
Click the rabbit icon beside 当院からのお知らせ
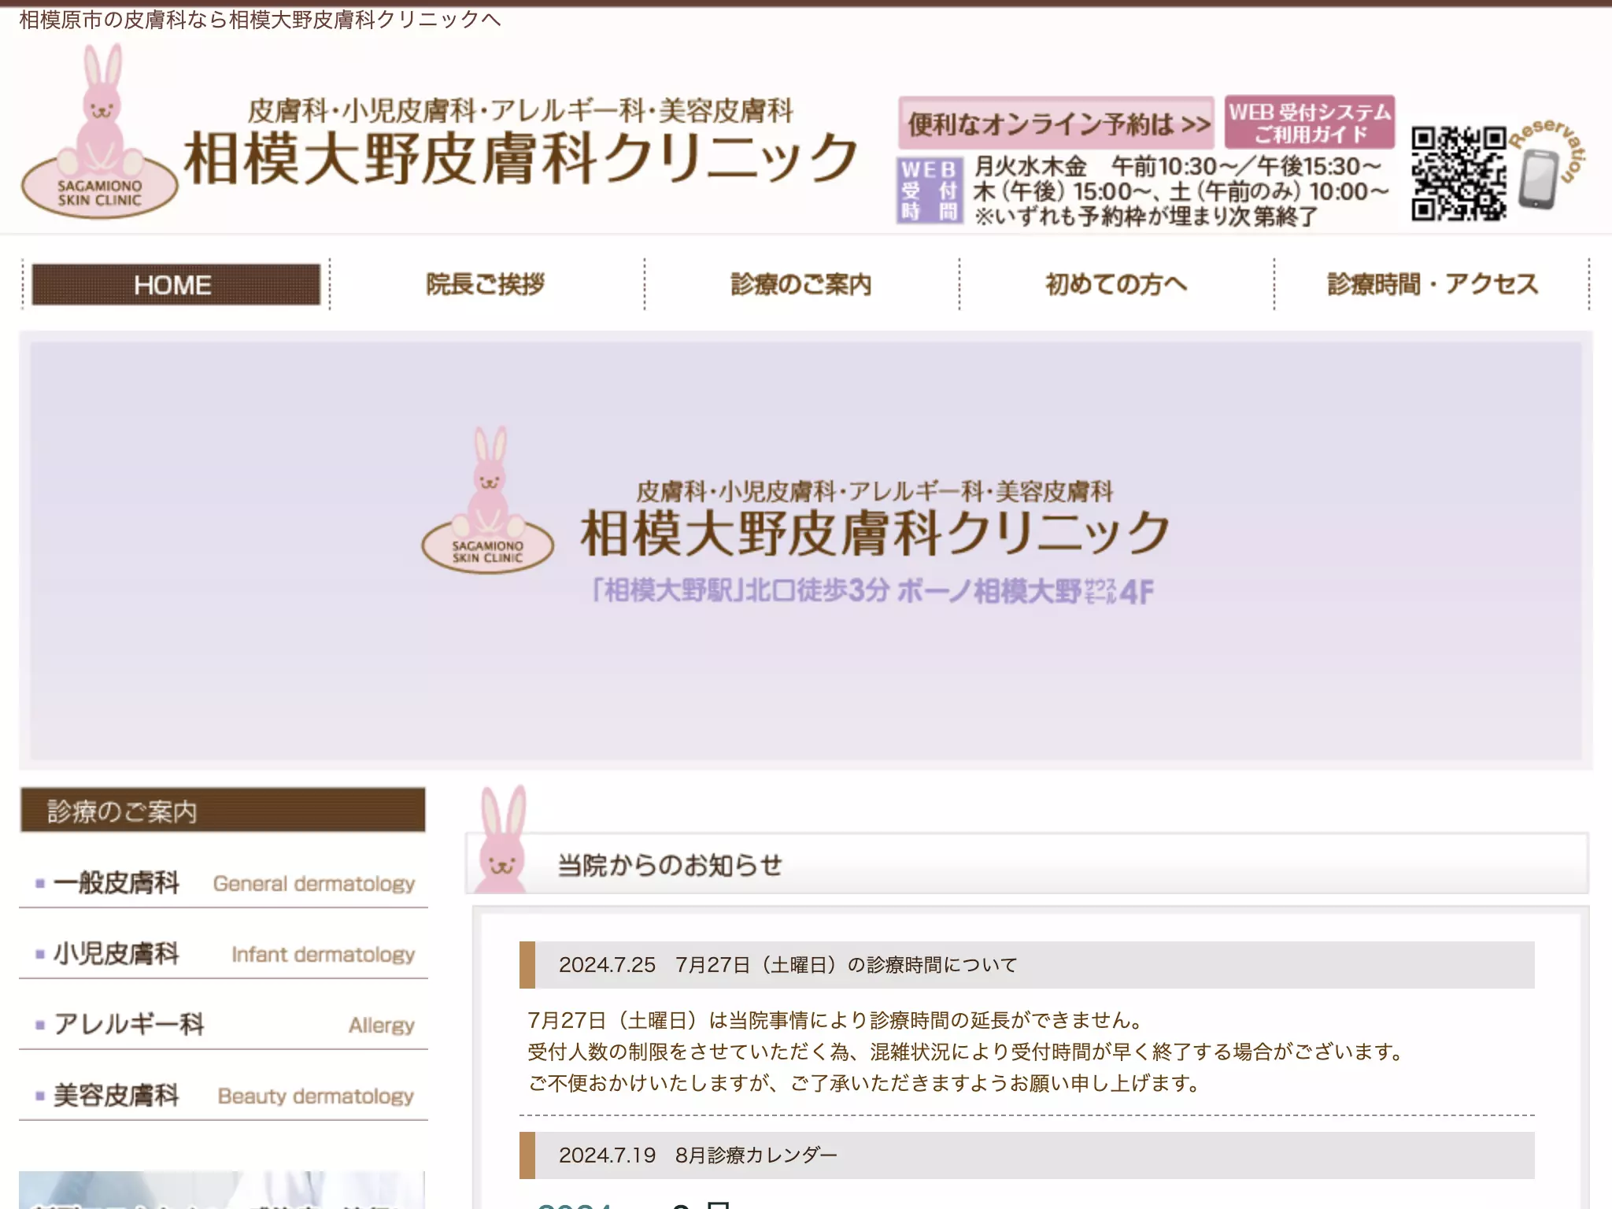(x=503, y=839)
